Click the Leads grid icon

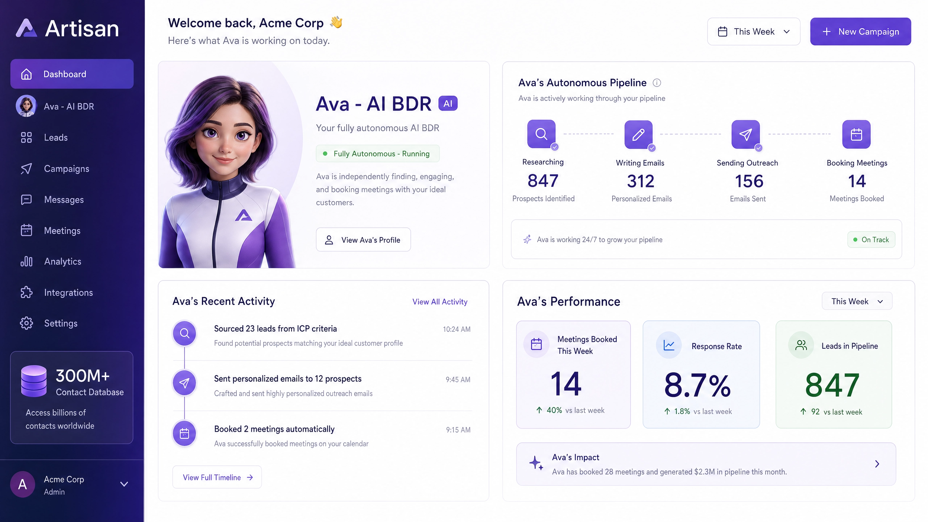26,137
